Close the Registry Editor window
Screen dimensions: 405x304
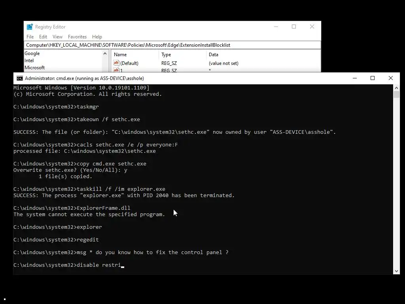tap(312, 27)
